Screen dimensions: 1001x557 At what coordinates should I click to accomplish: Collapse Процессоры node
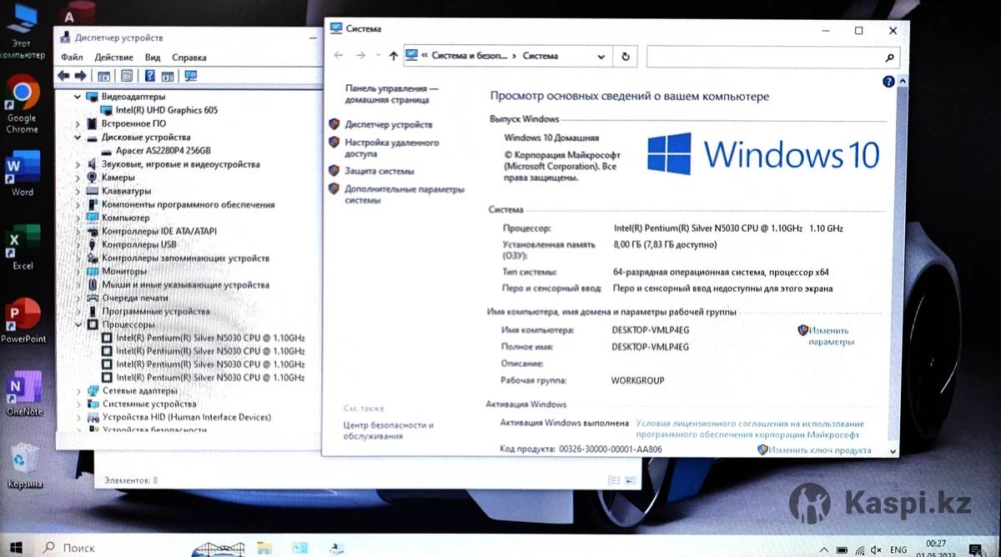[x=78, y=324]
